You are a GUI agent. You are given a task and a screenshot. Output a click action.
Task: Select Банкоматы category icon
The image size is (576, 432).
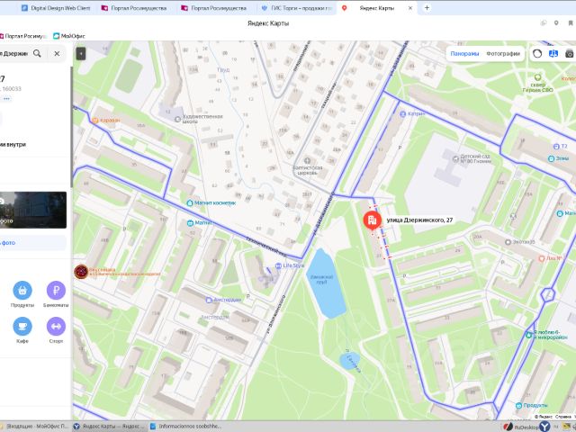pyautogui.click(x=56, y=290)
